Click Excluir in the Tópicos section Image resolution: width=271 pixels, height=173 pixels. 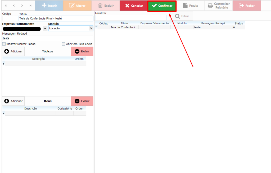click(82, 51)
